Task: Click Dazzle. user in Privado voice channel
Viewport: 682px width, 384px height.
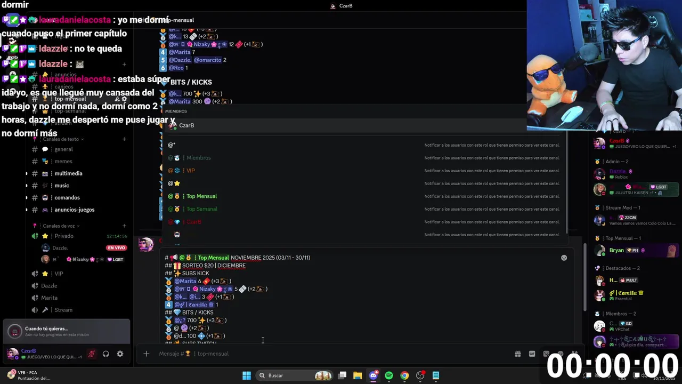Action: click(60, 248)
